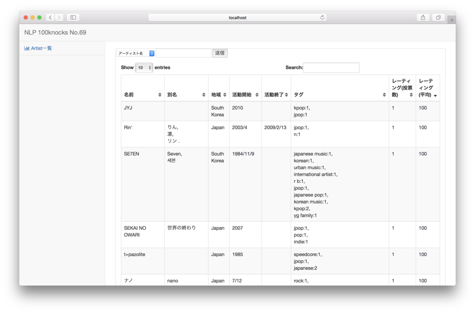475x313 pixels.
Task: Sort table by 地域 column
Action: click(219, 88)
